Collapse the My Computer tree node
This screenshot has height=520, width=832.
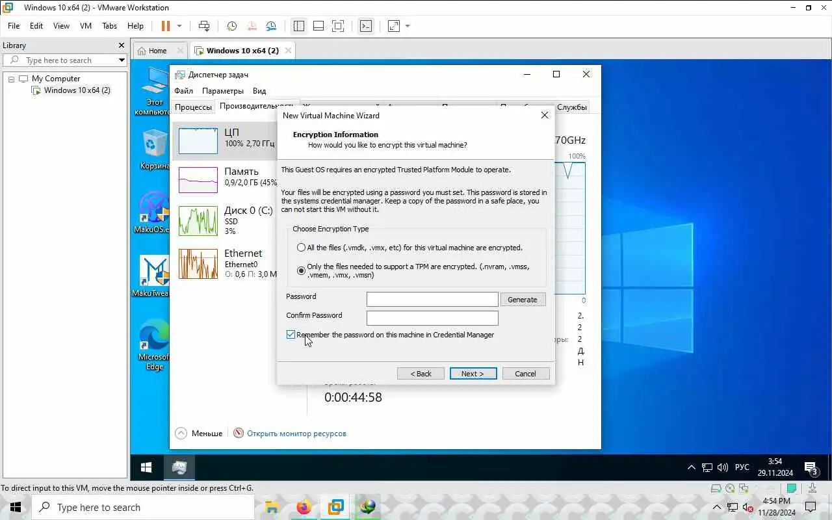11,79
